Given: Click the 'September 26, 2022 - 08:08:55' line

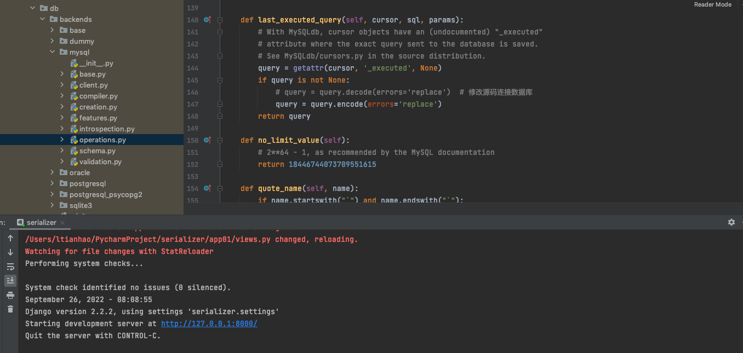Looking at the screenshot, I should click(89, 299).
